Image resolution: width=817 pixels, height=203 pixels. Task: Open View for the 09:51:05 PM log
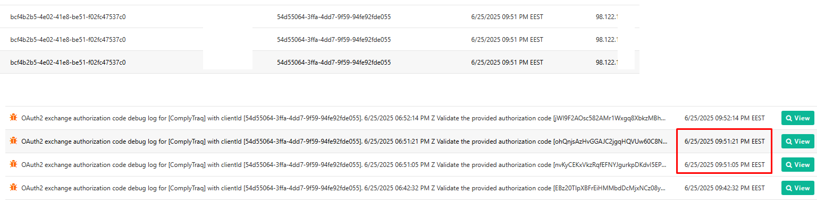pos(797,165)
